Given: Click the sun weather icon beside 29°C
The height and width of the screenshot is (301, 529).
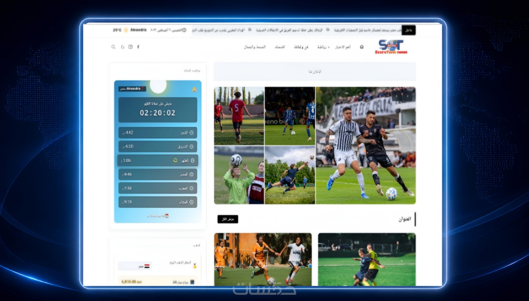Looking at the screenshot, I should point(126,30).
